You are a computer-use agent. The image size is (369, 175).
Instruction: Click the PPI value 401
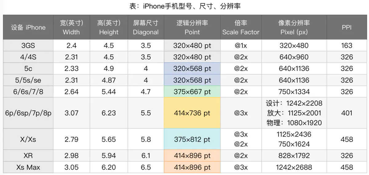point(347,113)
